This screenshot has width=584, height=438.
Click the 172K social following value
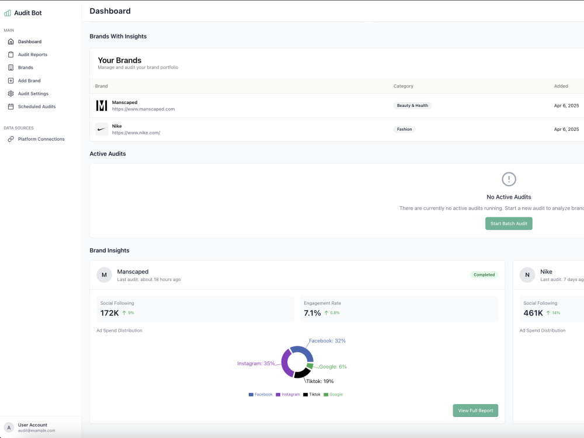(x=110, y=313)
